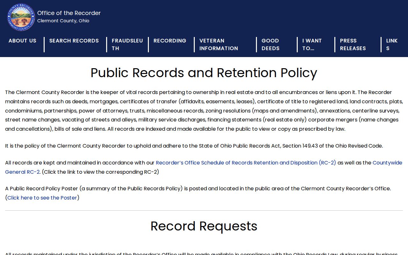
Task: Click the sentence citing Section 149.43
Action: click(x=194, y=146)
